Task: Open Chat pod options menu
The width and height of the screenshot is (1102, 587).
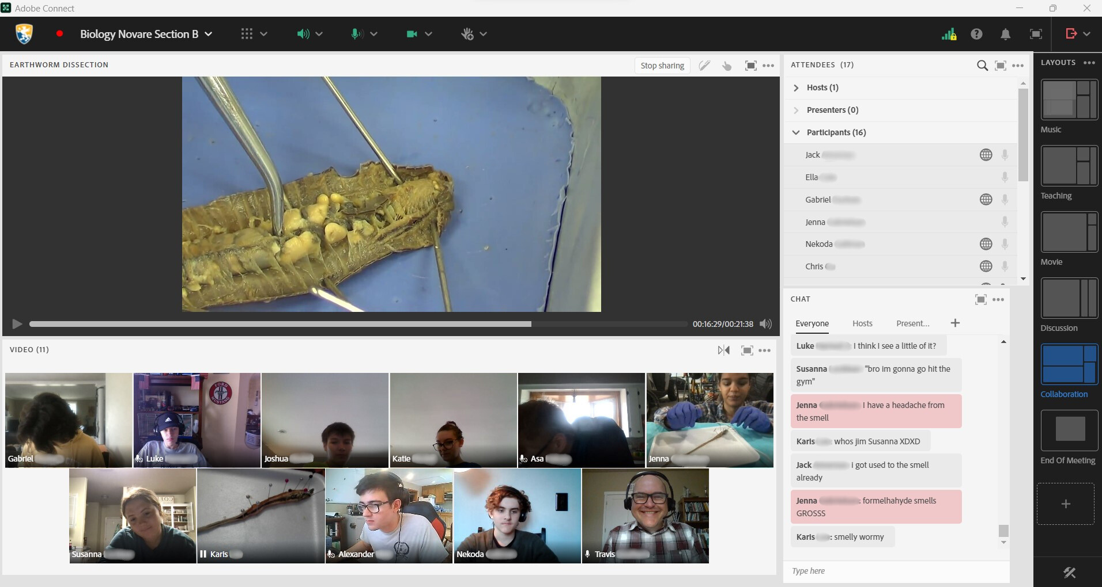Action: [998, 299]
